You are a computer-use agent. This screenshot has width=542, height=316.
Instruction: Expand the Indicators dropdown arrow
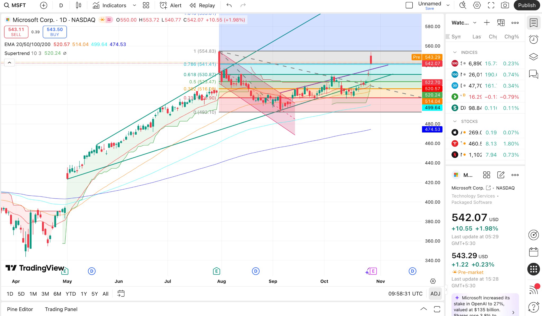point(134,5)
